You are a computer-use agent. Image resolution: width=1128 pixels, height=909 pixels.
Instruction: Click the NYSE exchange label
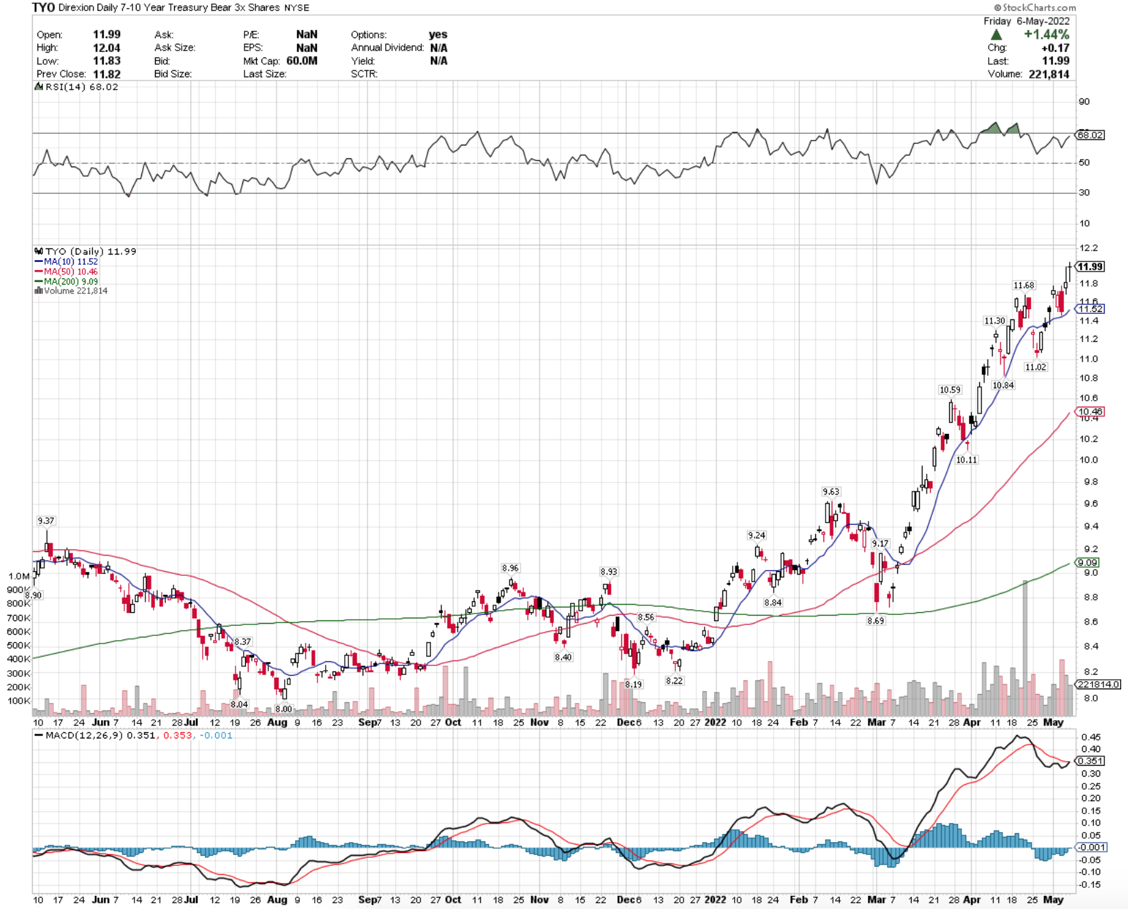[297, 8]
